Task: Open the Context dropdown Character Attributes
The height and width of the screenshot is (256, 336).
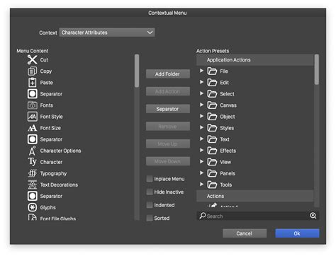Action: (x=107, y=33)
